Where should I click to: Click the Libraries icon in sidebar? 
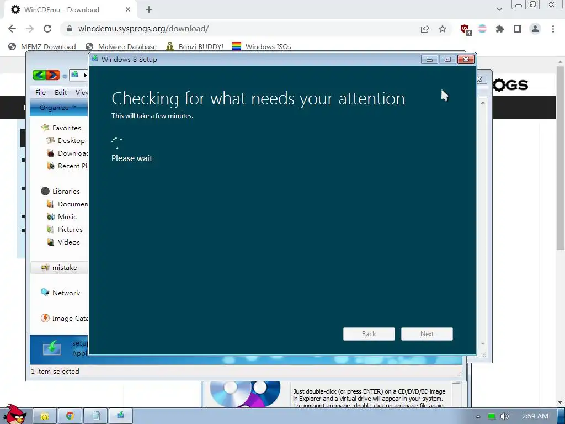[x=45, y=191]
